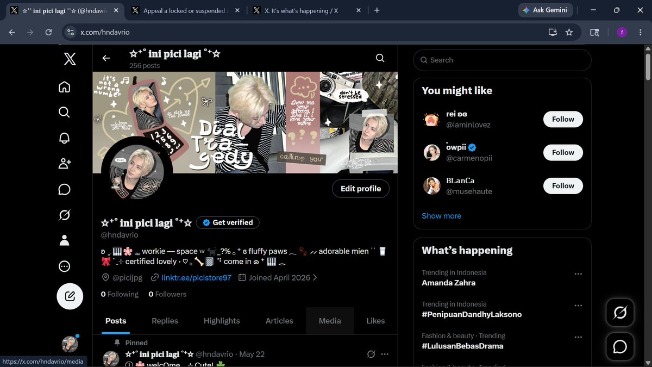Open Profile via the sidebar person icon
The image size is (652, 367).
click(x=64, y=240)
